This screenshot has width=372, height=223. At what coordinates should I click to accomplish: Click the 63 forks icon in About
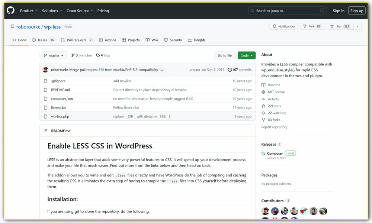point(264,120)
